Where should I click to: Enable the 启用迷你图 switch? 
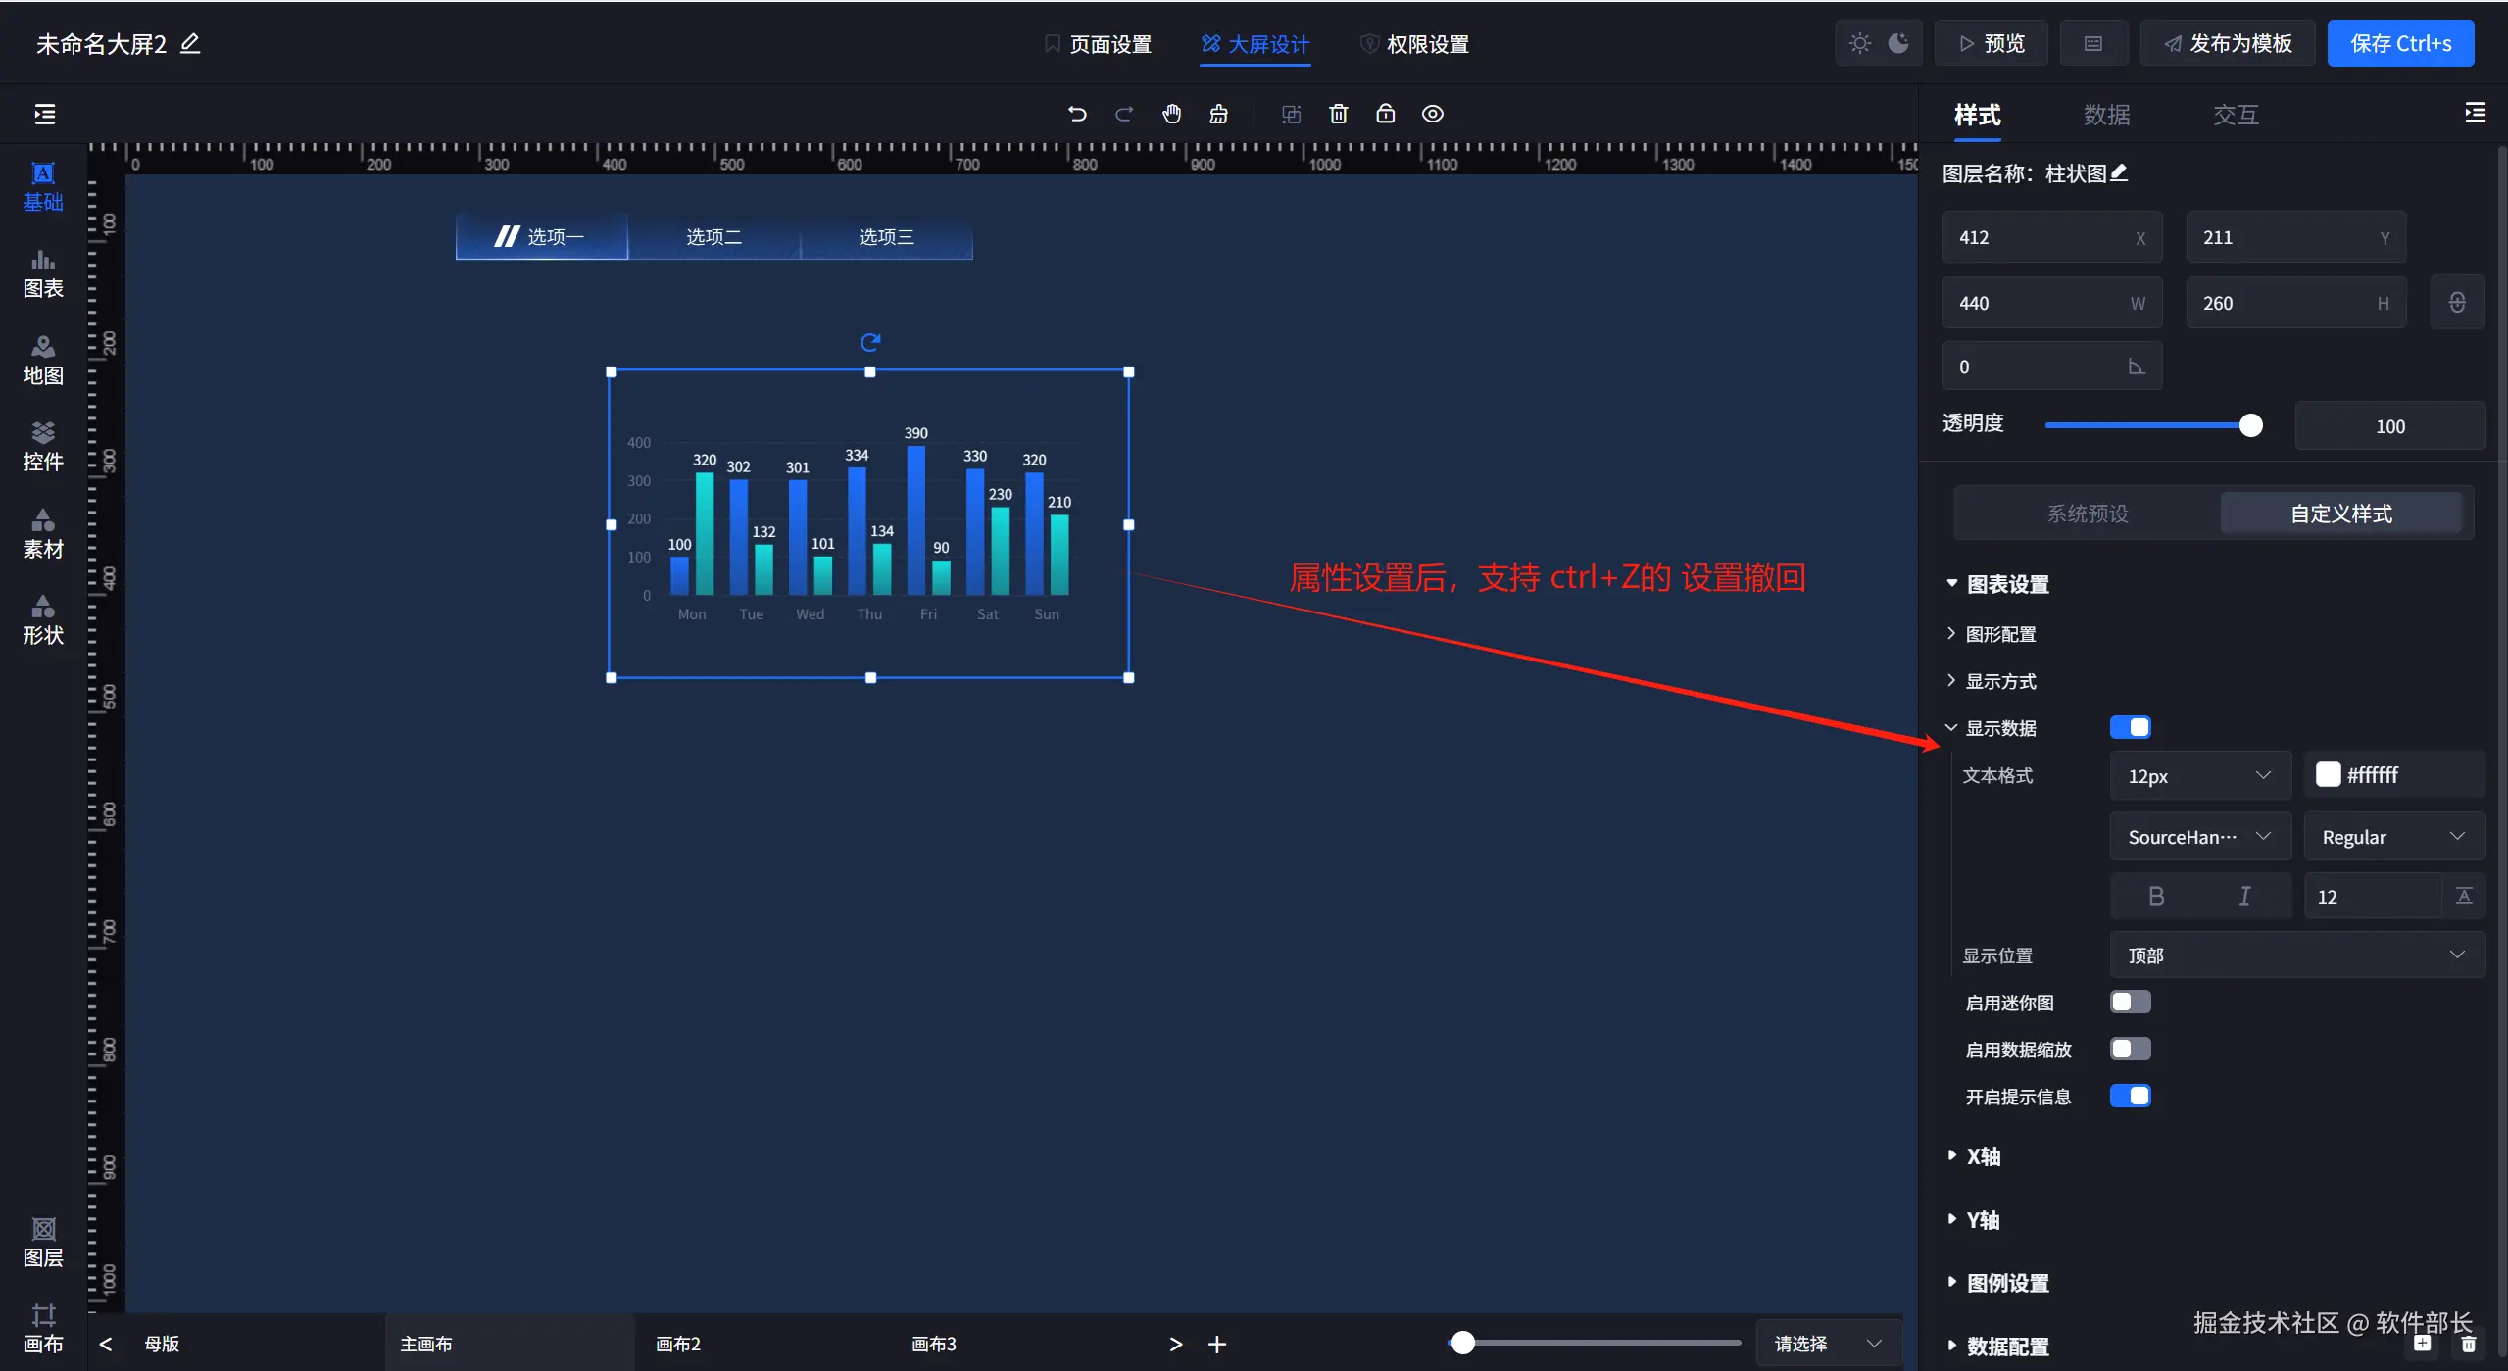coord(2130,1002)
